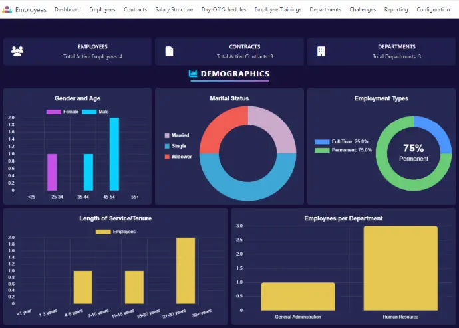Open the Employee Trainings menu

[x=278, y=9]
